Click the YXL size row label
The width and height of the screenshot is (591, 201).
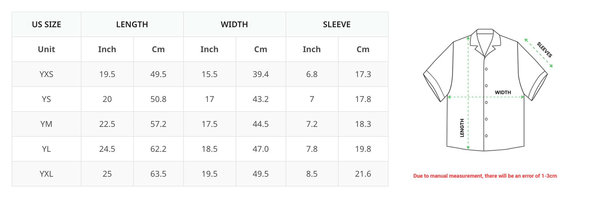47,174
